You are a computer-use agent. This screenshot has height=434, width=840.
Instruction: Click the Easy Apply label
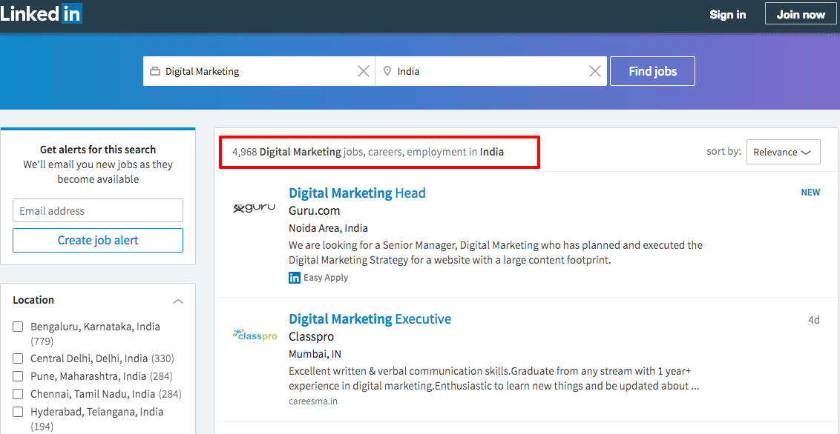click(x=326, y=278)
